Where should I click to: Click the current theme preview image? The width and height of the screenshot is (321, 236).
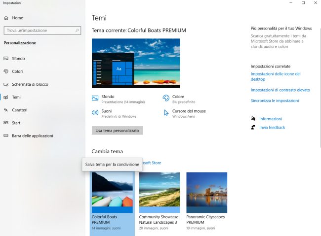point(136,64)
